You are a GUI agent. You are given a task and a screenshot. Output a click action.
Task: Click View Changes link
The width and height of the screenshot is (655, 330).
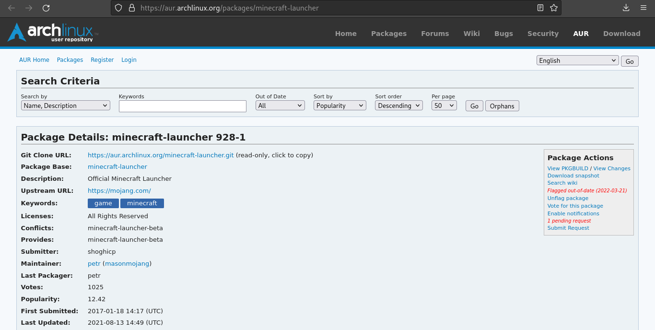click(x=612, y=168)
